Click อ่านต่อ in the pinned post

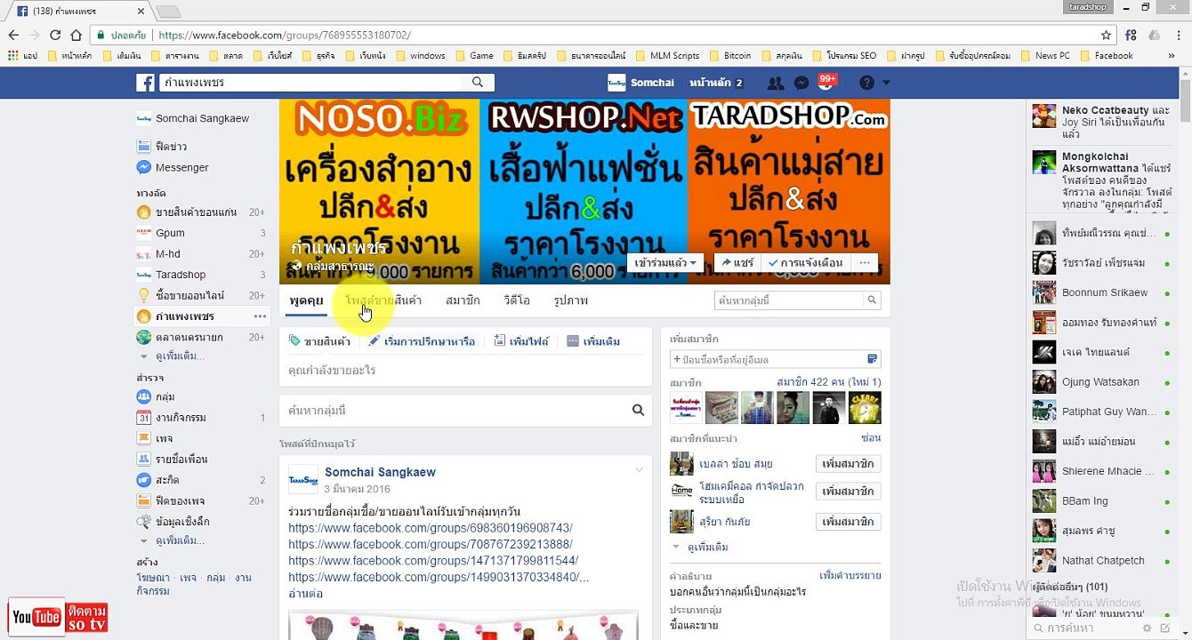pyautogui.click(x=305, y=593)
